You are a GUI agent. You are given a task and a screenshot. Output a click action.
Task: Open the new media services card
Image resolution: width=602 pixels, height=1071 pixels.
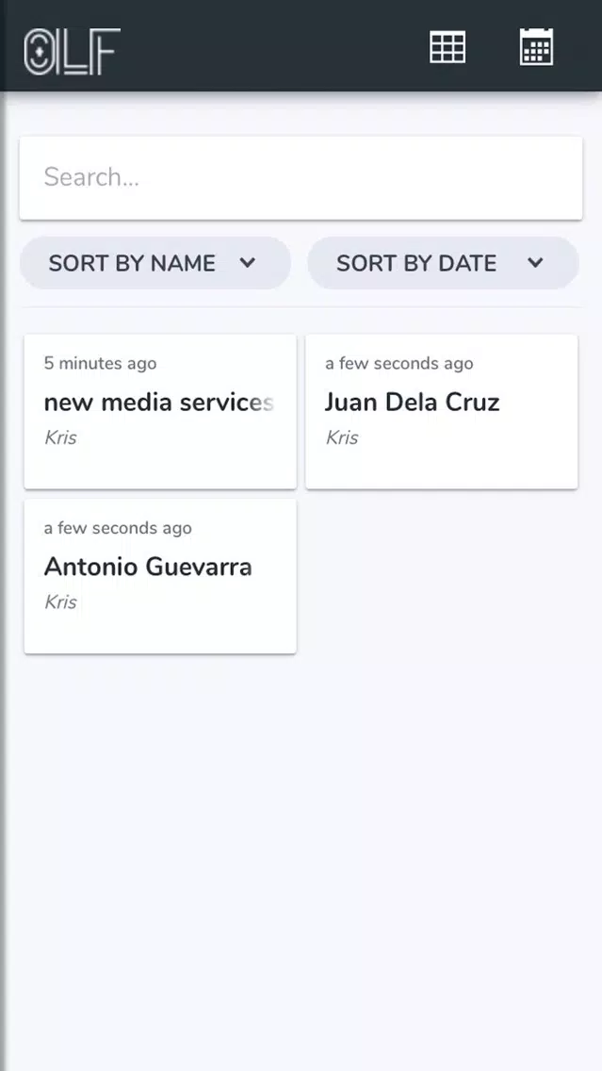[160, 412]
